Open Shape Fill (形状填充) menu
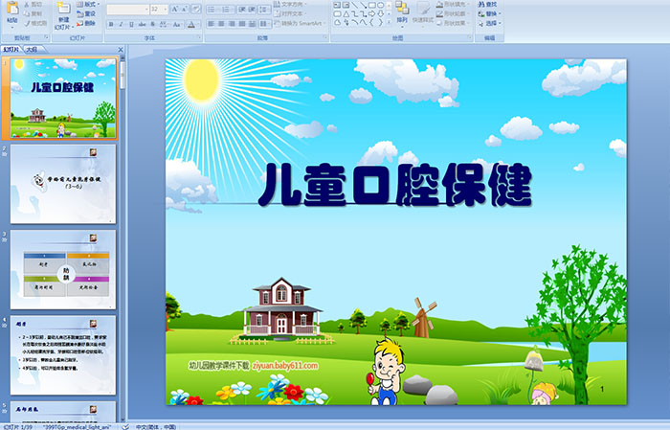The image size is (670, 430). click(x=454, y=4)
